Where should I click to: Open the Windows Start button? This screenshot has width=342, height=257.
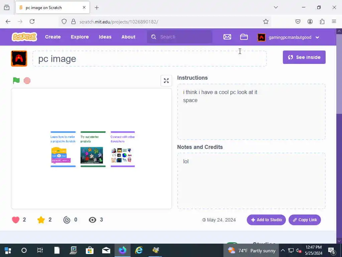(x=8, y=250)
